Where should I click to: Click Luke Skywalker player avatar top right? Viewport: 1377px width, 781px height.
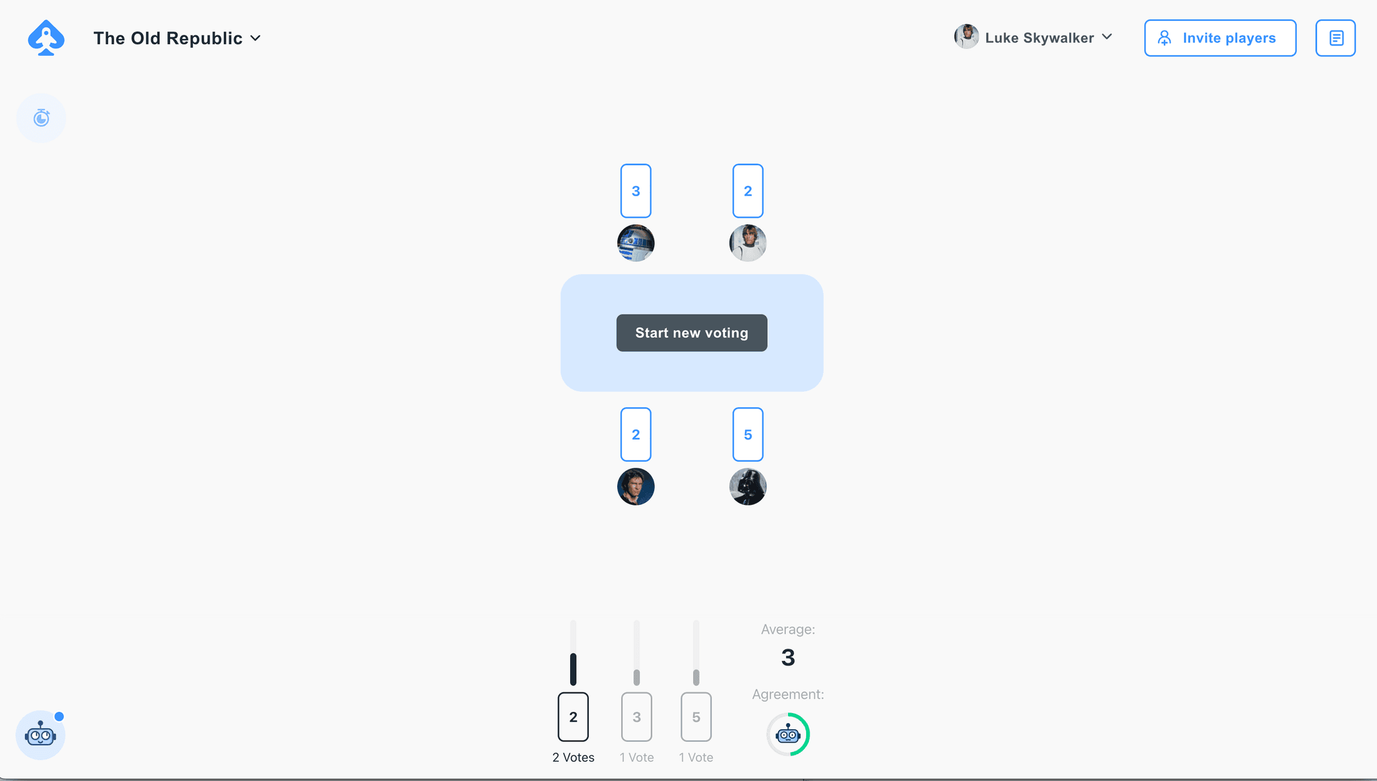[965, 37]
